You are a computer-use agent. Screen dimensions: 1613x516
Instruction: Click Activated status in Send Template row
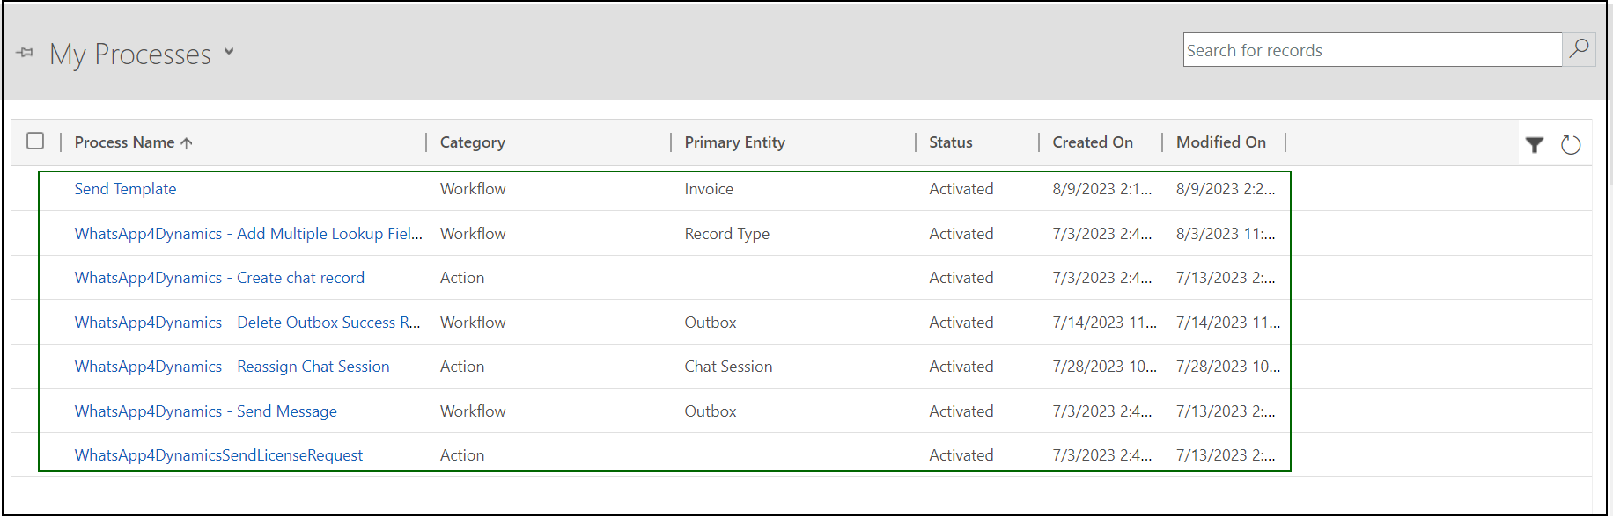pos(961,189)
